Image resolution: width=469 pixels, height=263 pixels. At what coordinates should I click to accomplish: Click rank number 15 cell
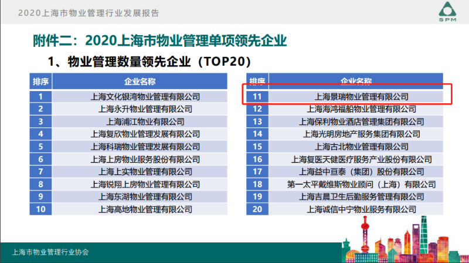click(x=257, y=147)
